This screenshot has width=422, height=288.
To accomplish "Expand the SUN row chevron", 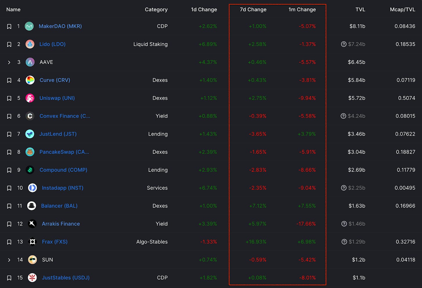I will tap(9, 260).
